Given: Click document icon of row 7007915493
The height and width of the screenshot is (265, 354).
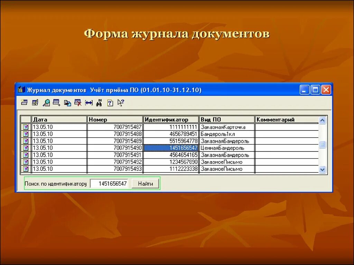Looking at the screenshot, I should [26, 169].
